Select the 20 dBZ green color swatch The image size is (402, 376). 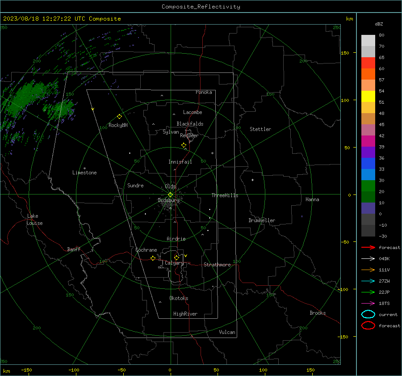[x=368, y=186]
